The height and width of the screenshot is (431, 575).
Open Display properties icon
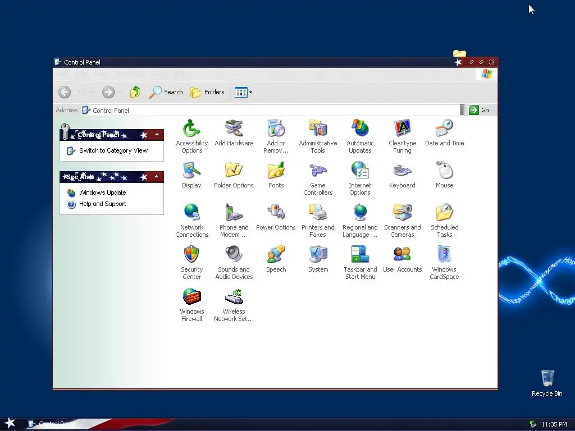coord(191,175)
